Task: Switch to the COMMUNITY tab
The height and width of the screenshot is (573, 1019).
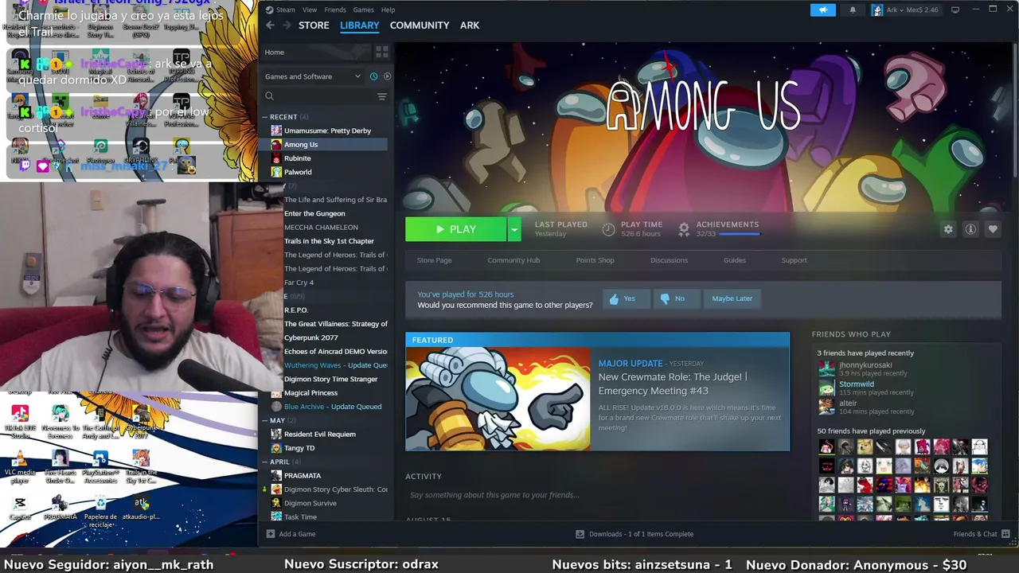Action: [420, 25]
